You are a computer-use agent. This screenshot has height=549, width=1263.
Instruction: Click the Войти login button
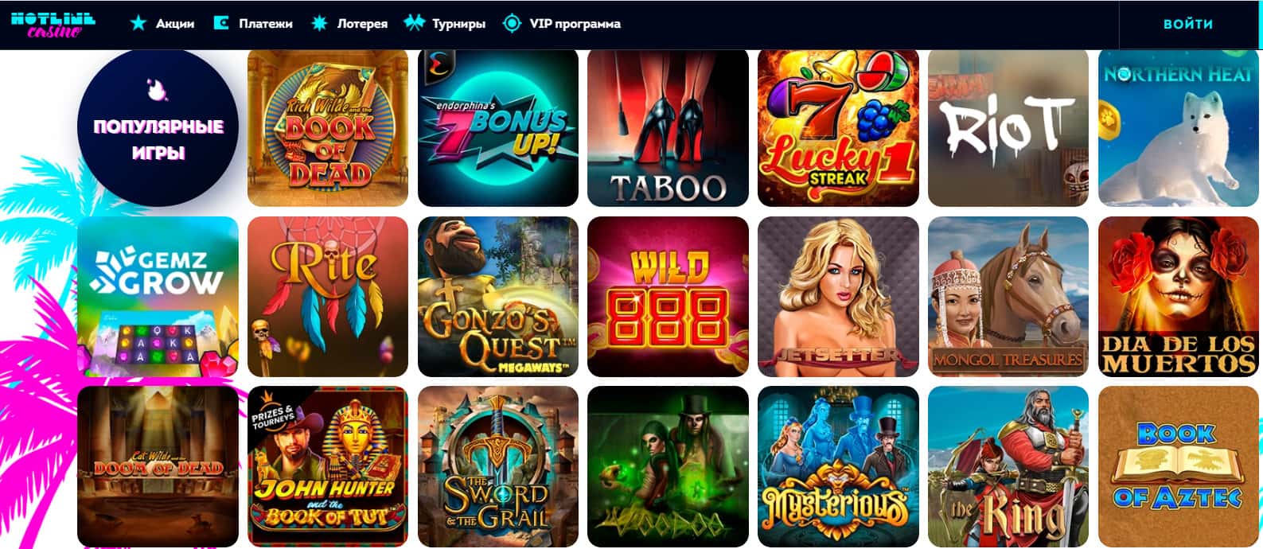[1188, 24]
